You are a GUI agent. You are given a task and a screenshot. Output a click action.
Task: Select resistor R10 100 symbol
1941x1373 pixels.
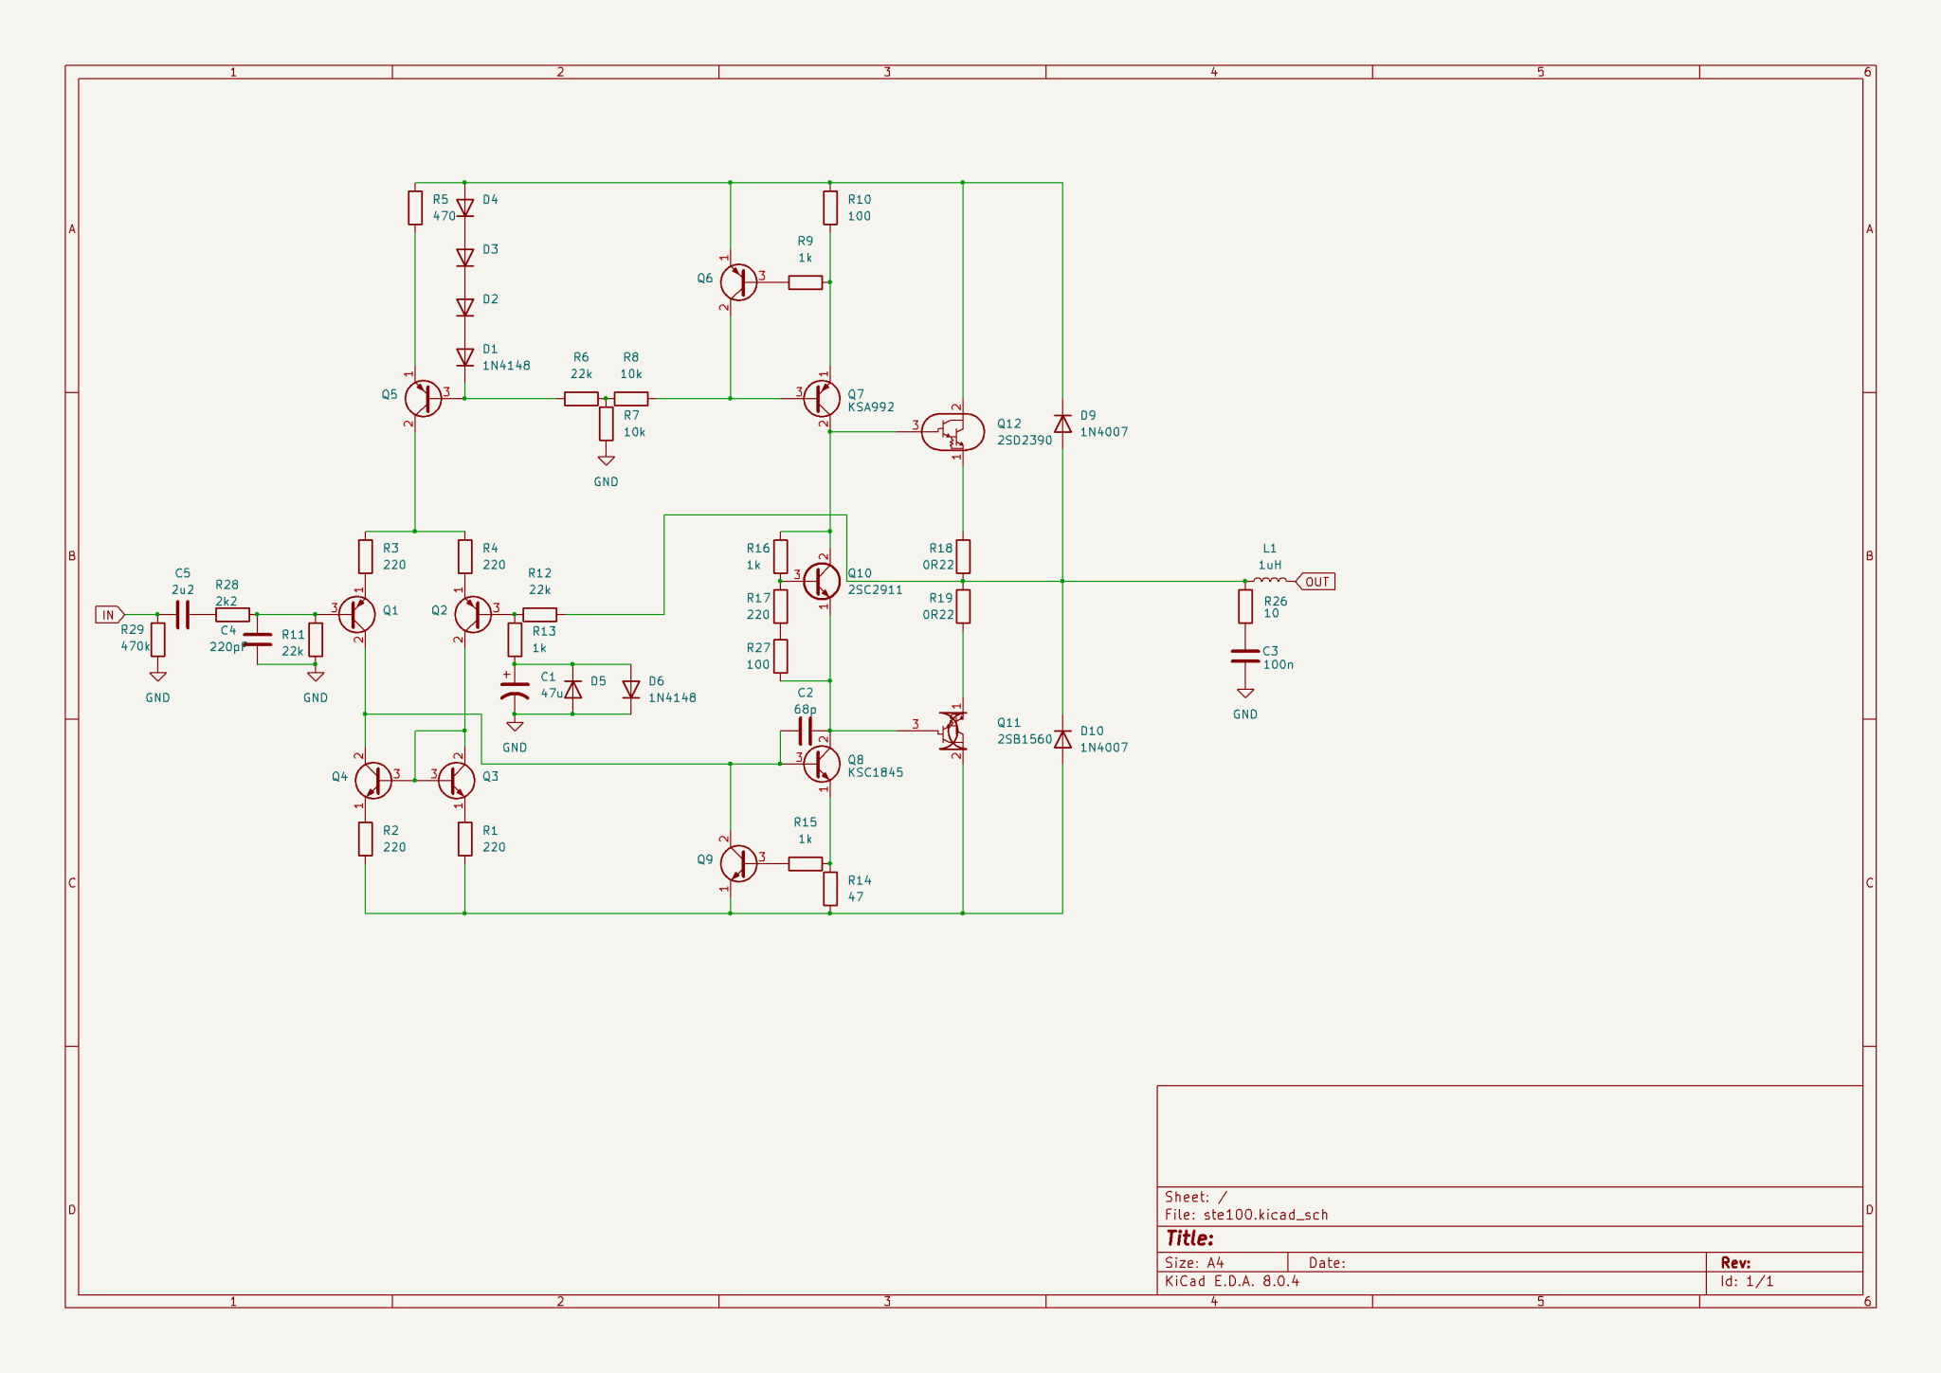coord(830,208)
